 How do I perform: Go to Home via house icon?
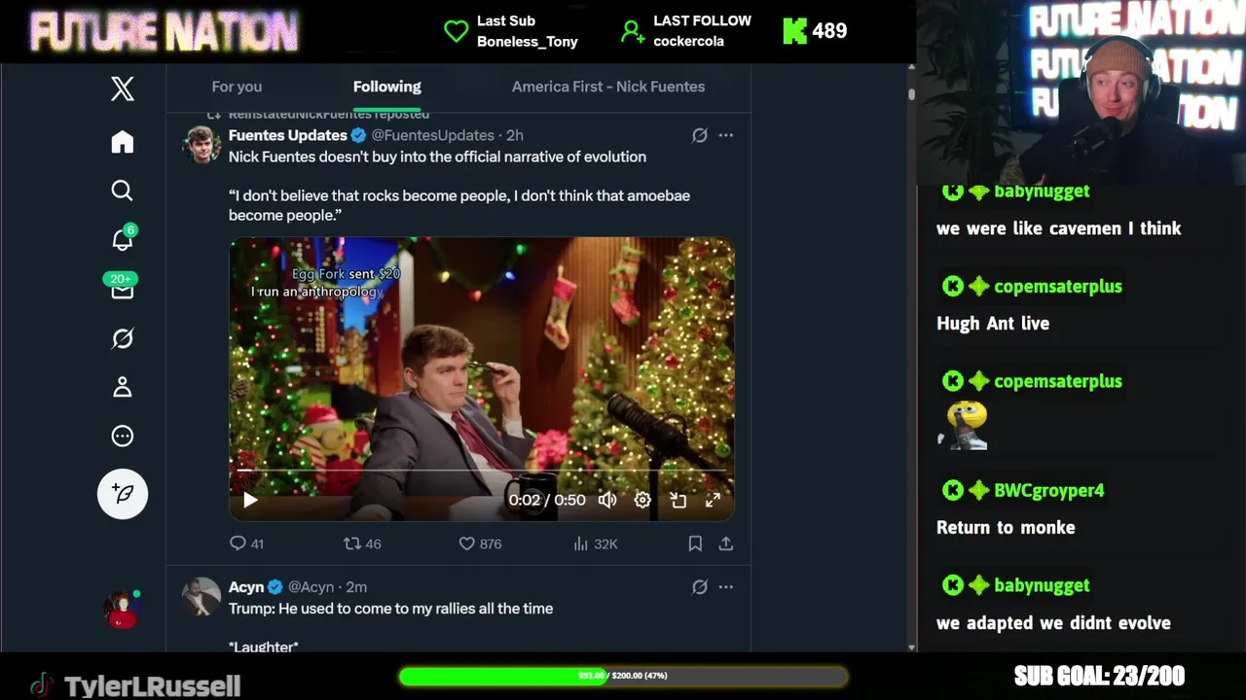[x=122, y=142]
